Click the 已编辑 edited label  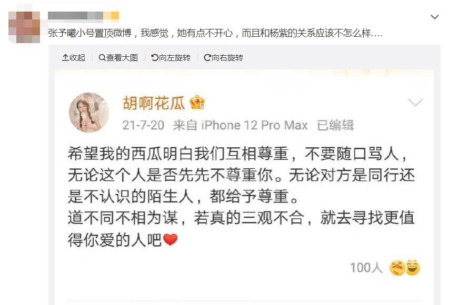pyautogui.click(x=336, y=125)
